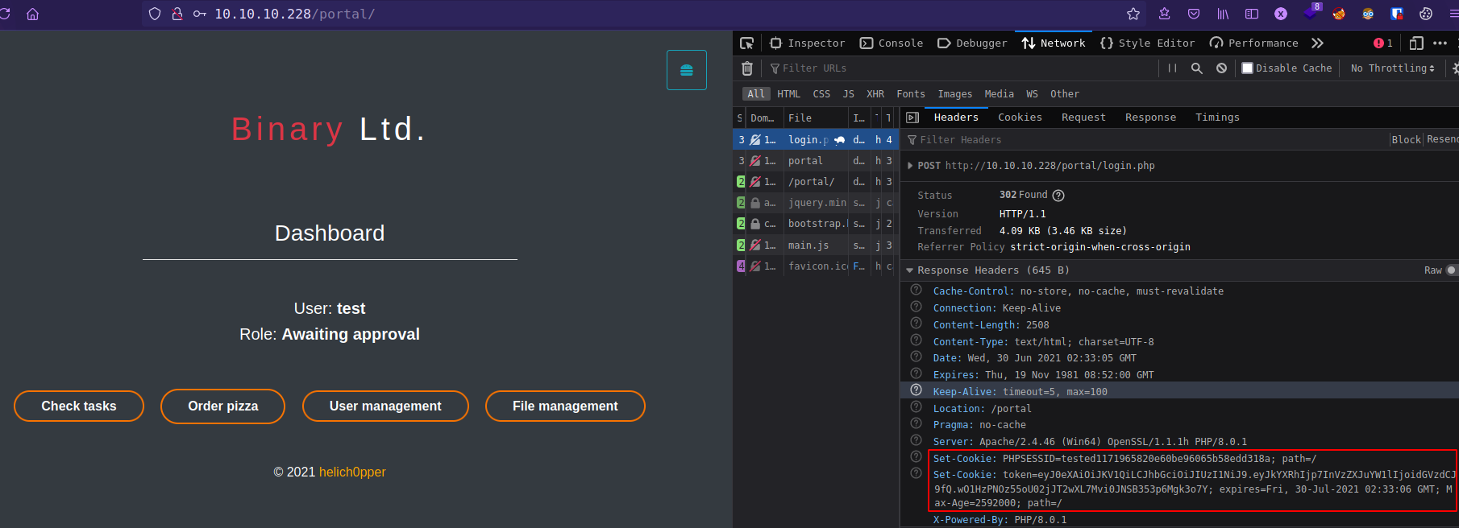Viewport: 1459px width, 528px height.
Task: Enable the Disable Cache checkbox
Action: (x=1248, y=68)
